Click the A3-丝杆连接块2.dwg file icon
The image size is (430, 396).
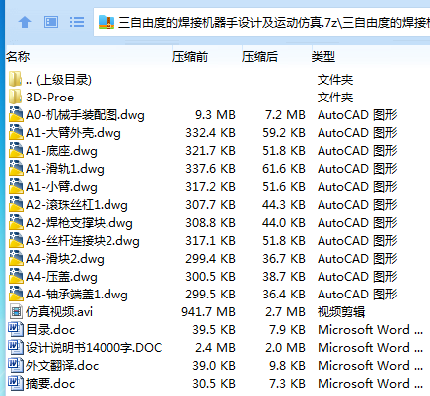16,240
